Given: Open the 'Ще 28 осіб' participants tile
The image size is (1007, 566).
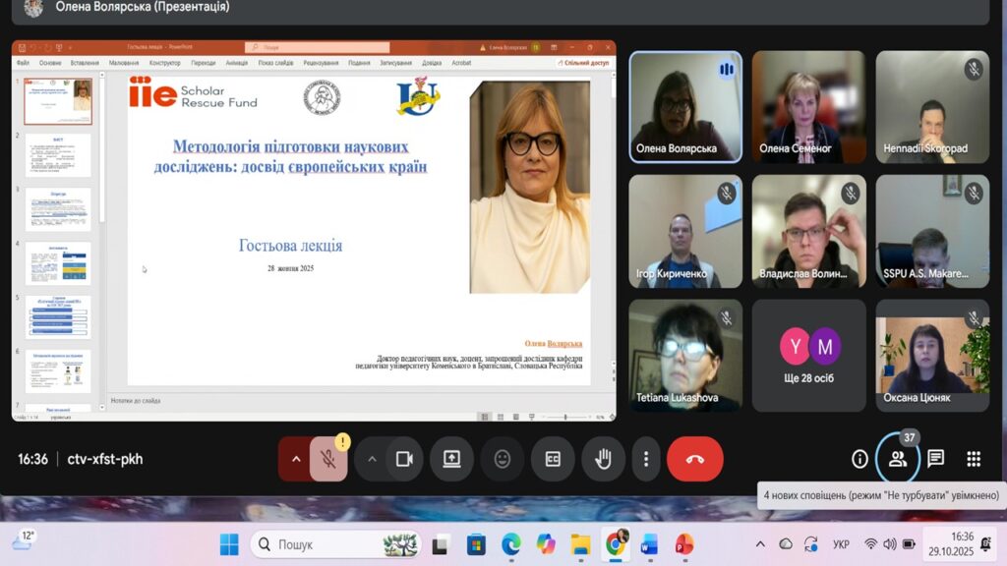Looking at the screenshot, I should pos(808,355).
